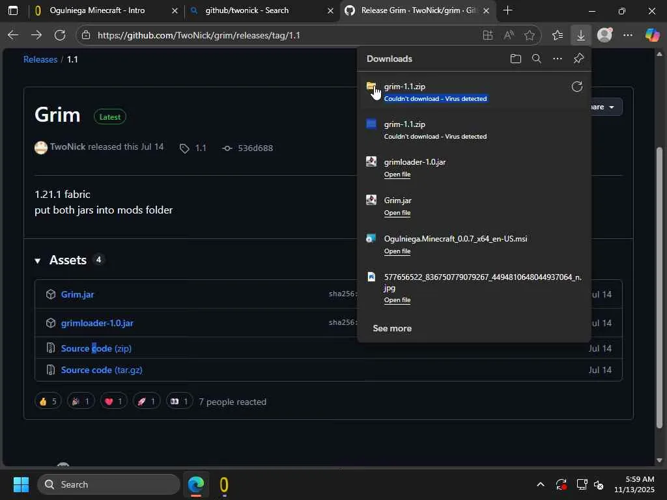Open the TwoNick author link
This screenshot has height=500, width=667.
tap(68, 146)
